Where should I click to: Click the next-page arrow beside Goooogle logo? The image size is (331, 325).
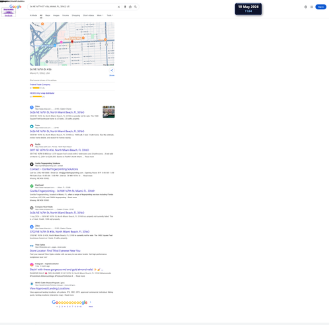tap(91, 302)
